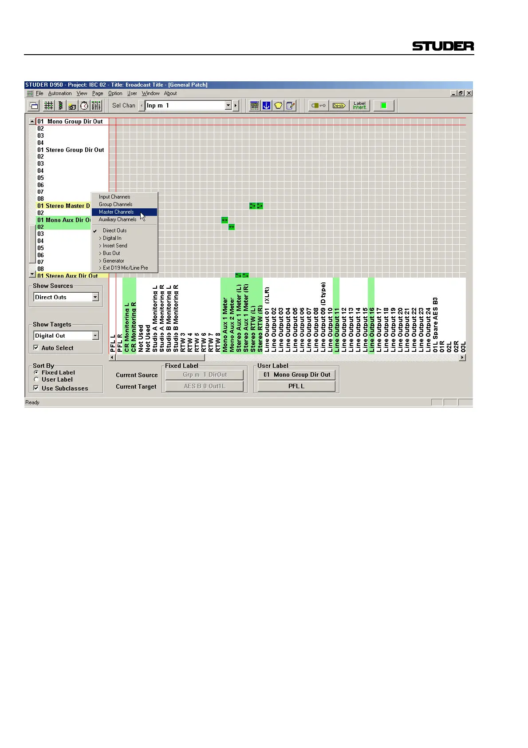The height and width of the screenshot is (748, 528).
Task: Open the Option menu
Action: click(x=115, y=93)
